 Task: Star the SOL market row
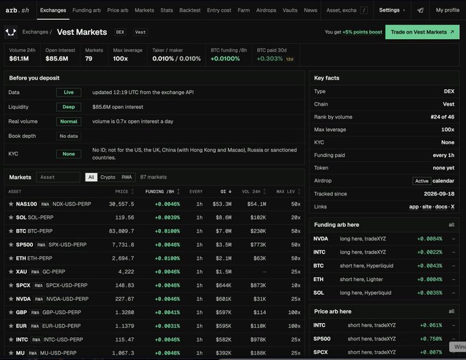pos(11,217)
